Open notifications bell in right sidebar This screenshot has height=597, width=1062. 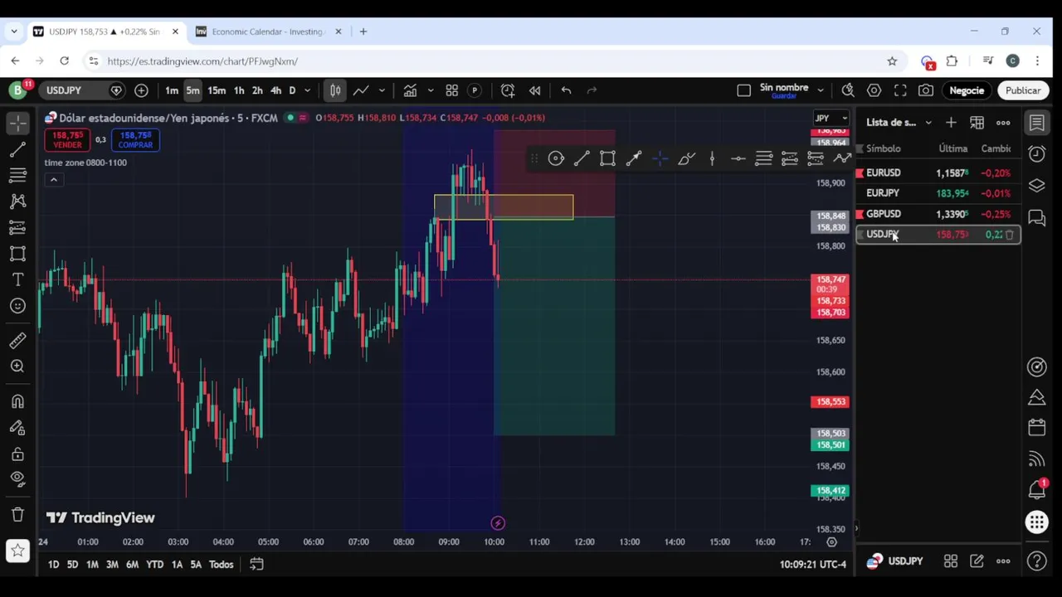(1037, 490)
